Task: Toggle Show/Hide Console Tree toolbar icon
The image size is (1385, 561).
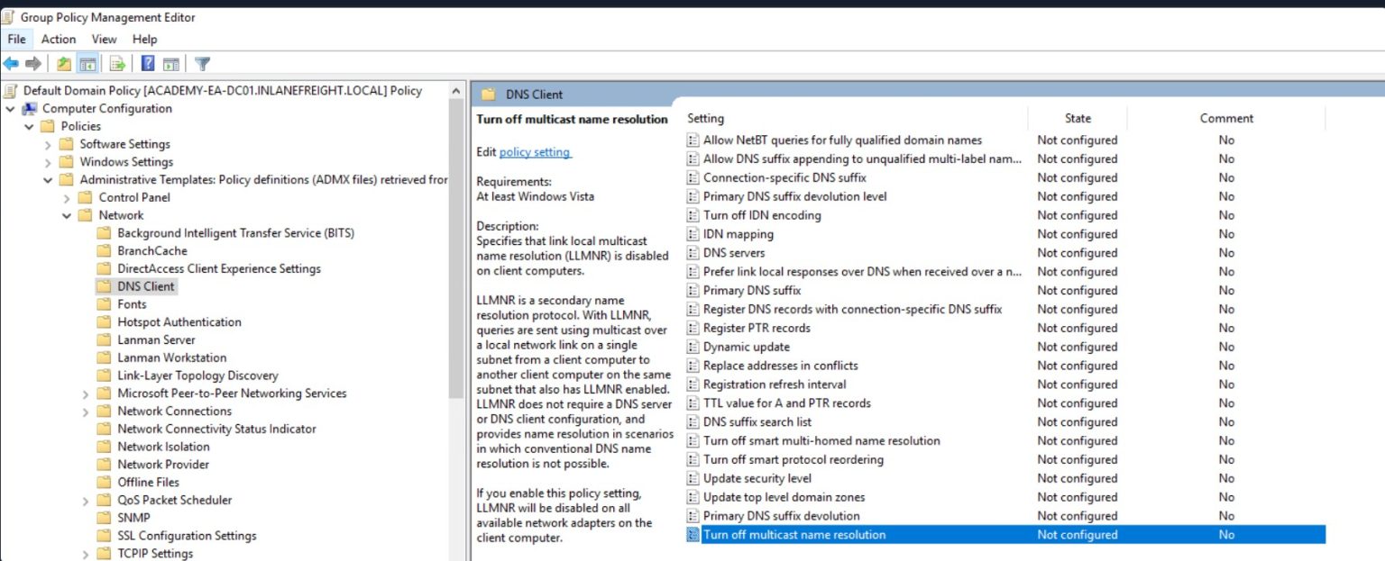Action: point(87,64)
